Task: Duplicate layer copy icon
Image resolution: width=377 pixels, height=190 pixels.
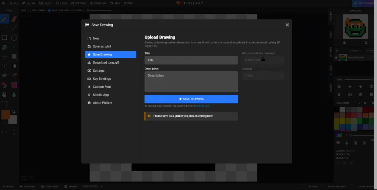Action: click(x=350, y=94)
